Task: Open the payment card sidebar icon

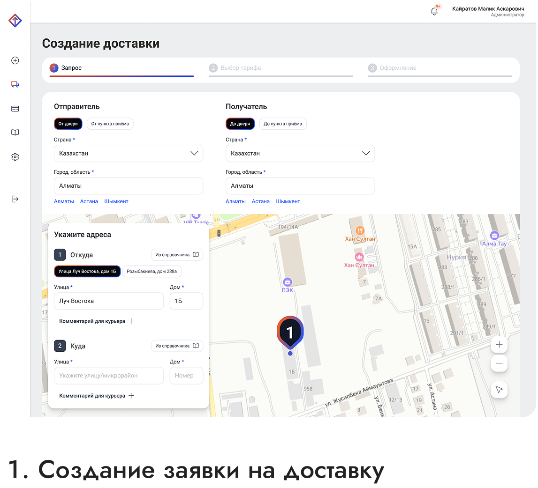Action: (15, 109)
